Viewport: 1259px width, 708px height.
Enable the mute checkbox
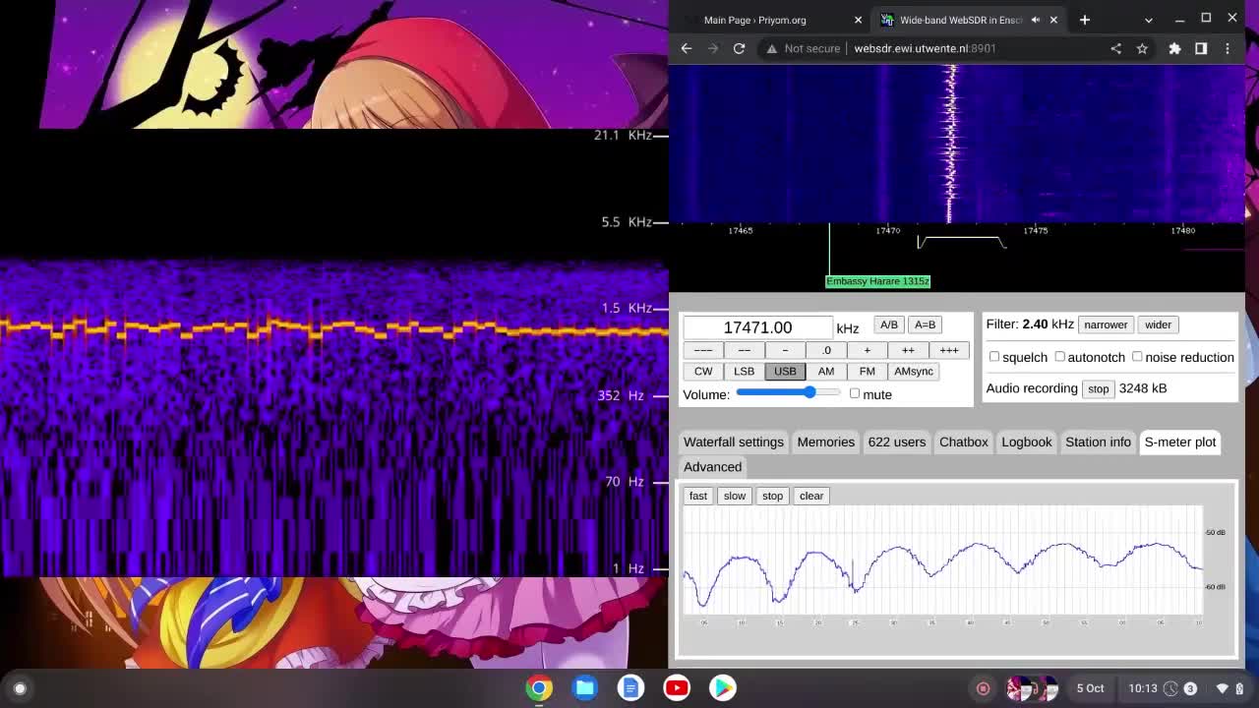pos(855,393)
